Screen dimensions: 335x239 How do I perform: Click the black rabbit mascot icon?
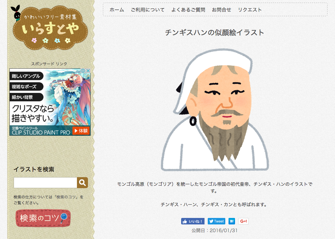pyautogui.click(x=16, y=13)
